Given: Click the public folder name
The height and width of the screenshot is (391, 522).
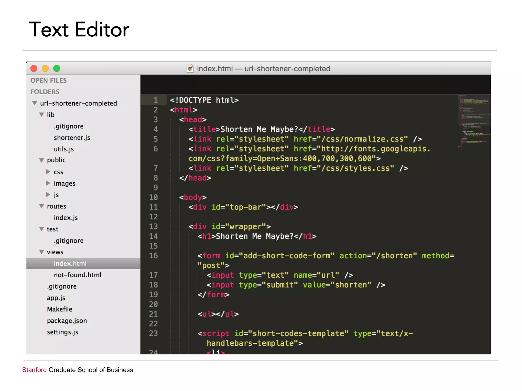Looking at the screenshot, I should (x=56, y=160).
